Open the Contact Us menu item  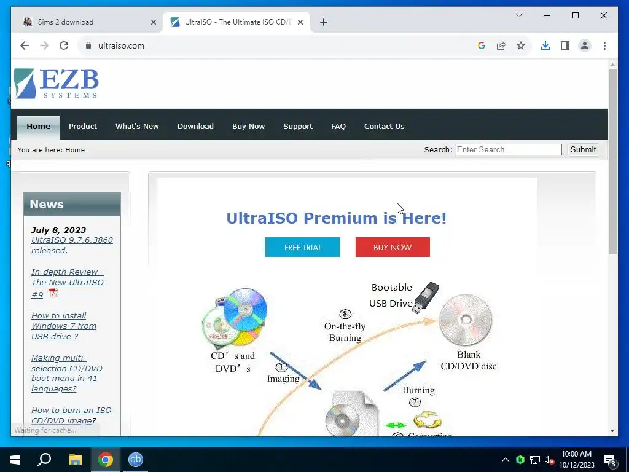pos(385,127)
